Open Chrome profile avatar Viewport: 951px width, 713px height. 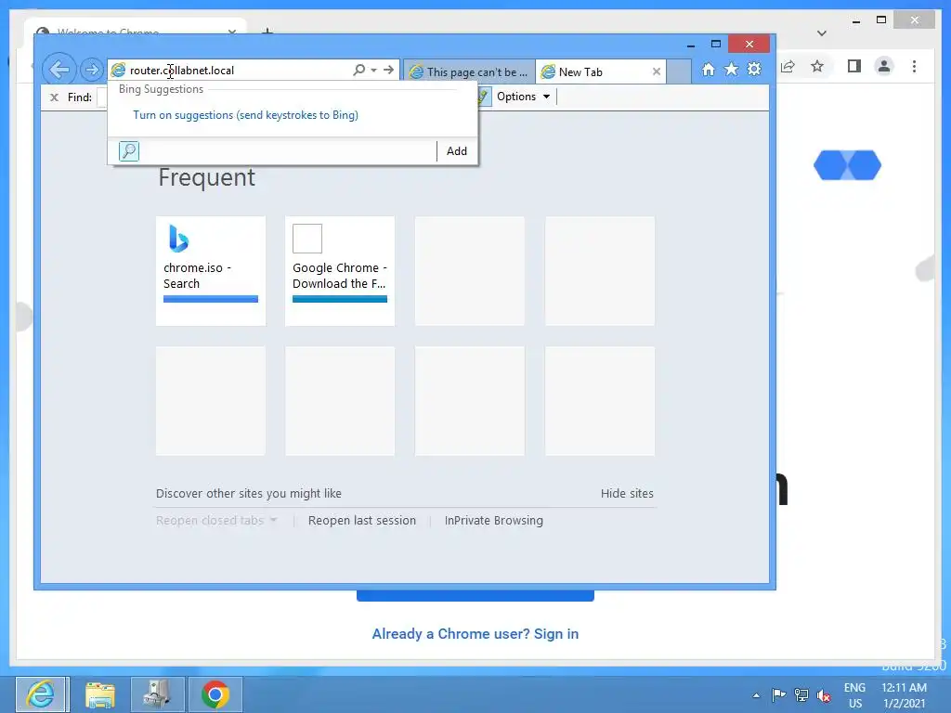884,66
